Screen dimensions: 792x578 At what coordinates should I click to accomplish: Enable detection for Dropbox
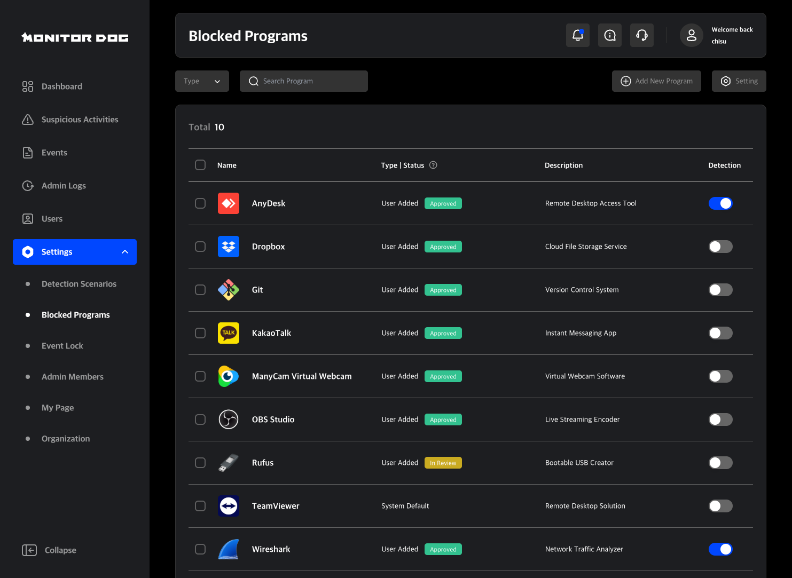720,247
